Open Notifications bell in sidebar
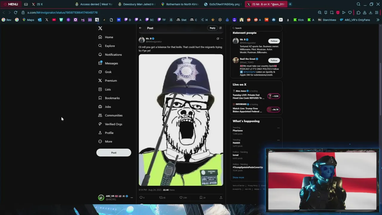Screen dimensions: 382x215 pos(100,55)
